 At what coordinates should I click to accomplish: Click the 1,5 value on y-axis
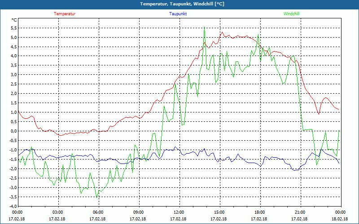click(14, 103)
